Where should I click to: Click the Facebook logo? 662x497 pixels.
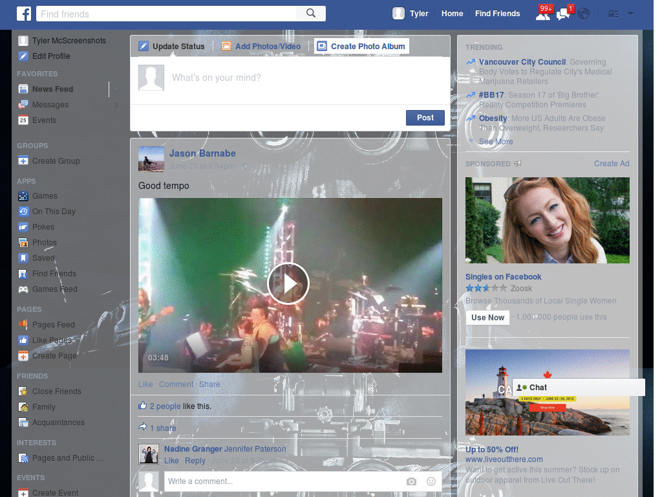pos(24,13)
